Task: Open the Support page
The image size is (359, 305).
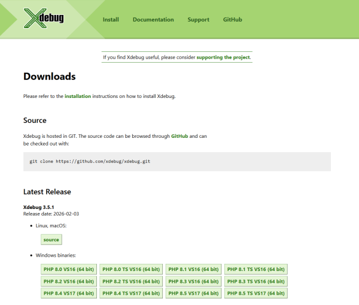Action: pos(198,20)
